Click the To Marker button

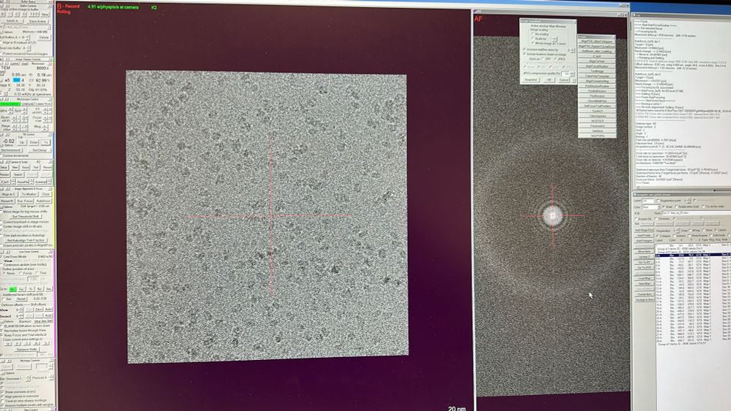tap(29, 194)
